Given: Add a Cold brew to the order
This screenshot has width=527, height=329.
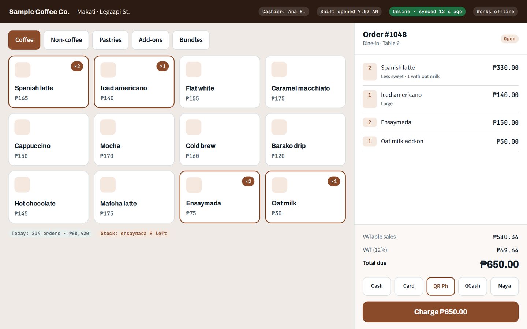Looking at the screenshot, I should tap(220, 139).
